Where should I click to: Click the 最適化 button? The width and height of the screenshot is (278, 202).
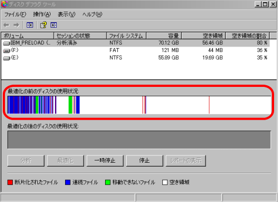(66, 160)
